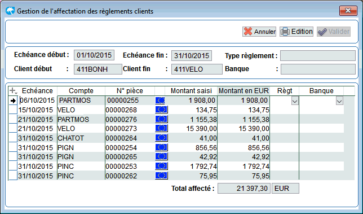Click the EU flag icon for pièce 00000265

161,156
